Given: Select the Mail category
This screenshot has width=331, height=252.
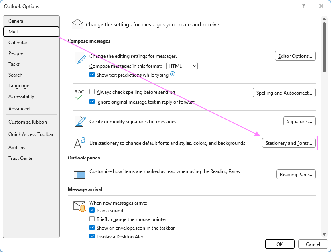Looking at the screenshot, I should coord(31,31).
